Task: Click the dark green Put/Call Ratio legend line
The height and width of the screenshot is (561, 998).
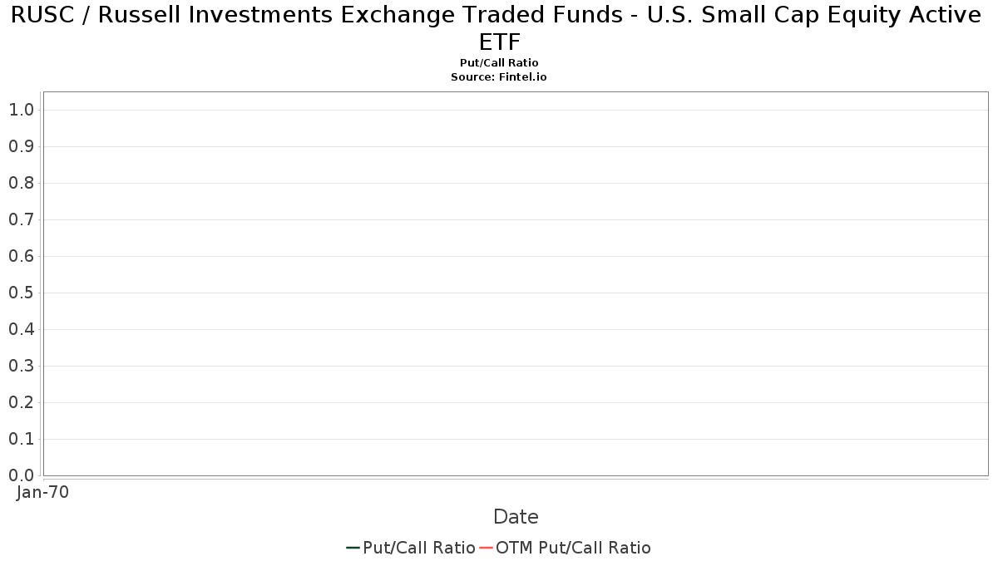Action: pyautogui.click(x=353, y=548)
